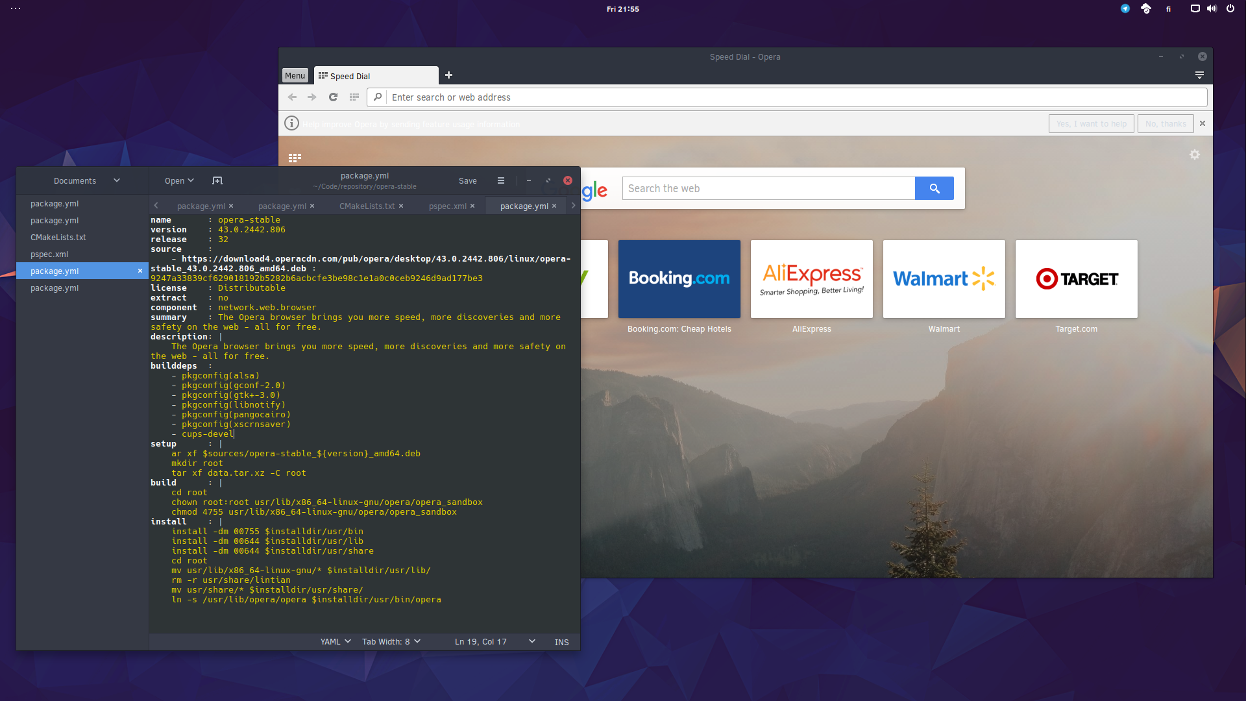
Task: Click the blue web search button
Action: (x=934, y=188)
